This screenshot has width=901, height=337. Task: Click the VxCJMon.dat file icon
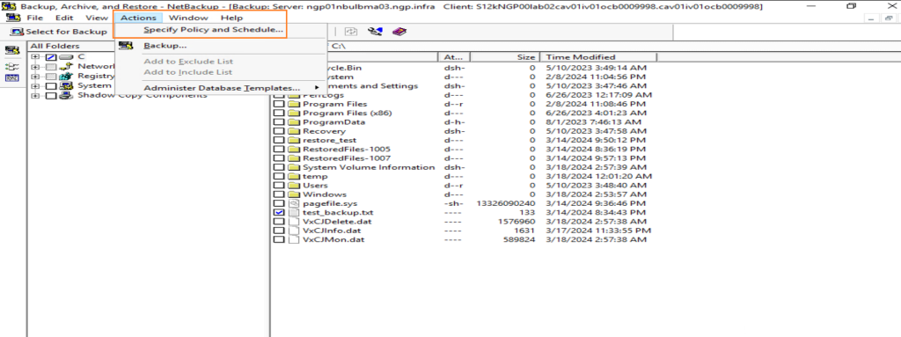click(294, 239)
